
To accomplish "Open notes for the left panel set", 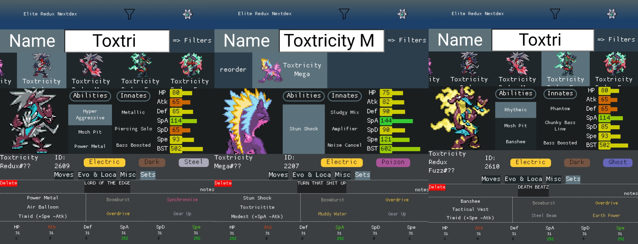I will 207,190.
